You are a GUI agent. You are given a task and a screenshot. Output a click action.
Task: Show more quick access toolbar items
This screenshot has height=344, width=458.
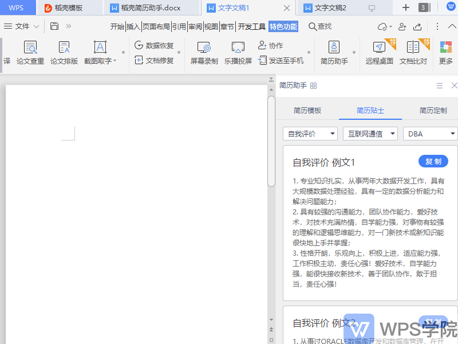(x=68, y=26)
